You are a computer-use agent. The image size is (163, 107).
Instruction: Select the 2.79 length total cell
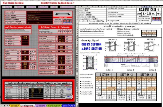point(129,100)
